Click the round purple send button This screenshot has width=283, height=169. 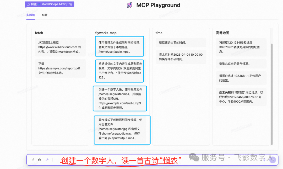pyautogui.click(x=273, y=160)
